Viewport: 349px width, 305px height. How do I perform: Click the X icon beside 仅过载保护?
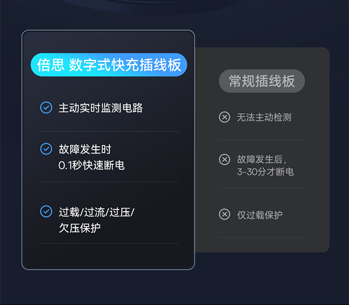pos(225,215)
